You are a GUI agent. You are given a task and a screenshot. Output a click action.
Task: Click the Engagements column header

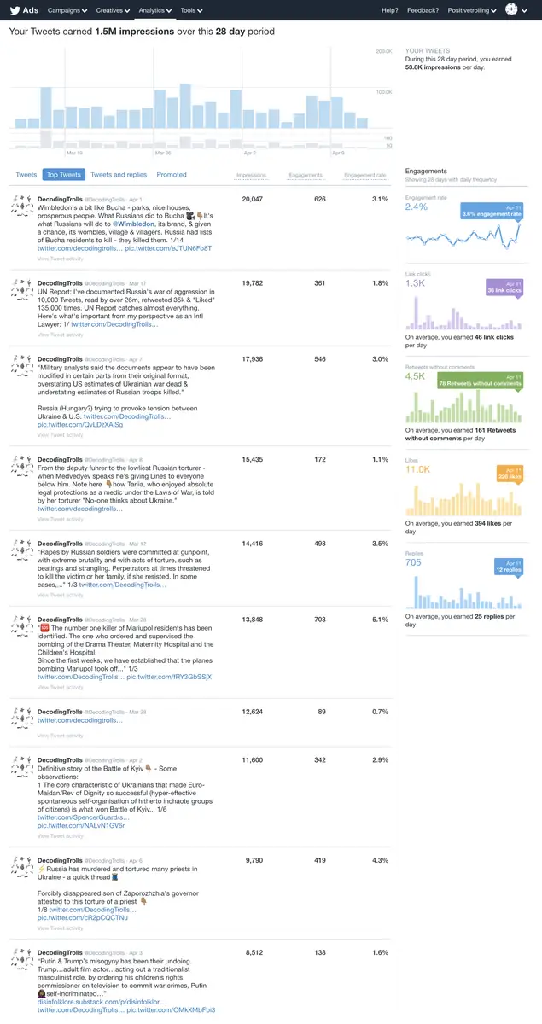click(x=306, y=175)
